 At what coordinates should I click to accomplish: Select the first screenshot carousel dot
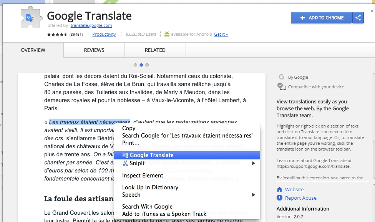[x=135, y=65]
